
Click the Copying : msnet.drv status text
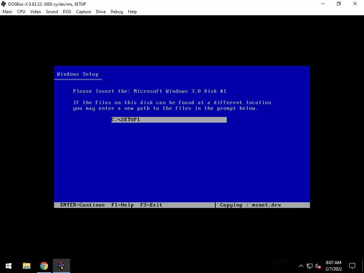tap(251, 205)
